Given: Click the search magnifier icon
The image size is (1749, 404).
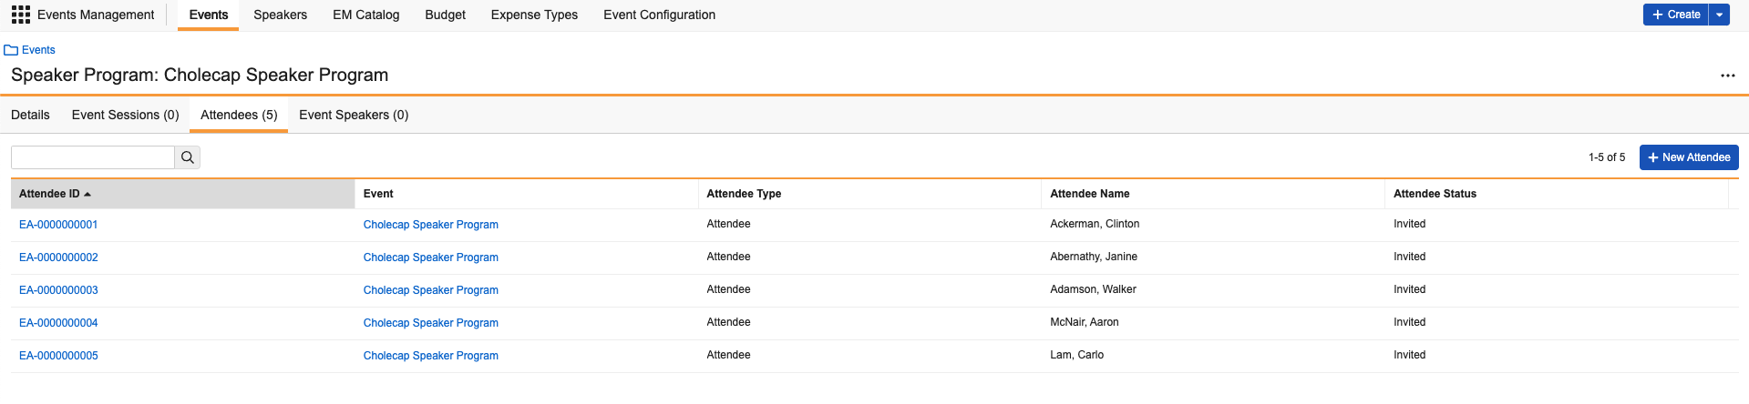Looking at the screenshot, I should click(x=188, y=157).
